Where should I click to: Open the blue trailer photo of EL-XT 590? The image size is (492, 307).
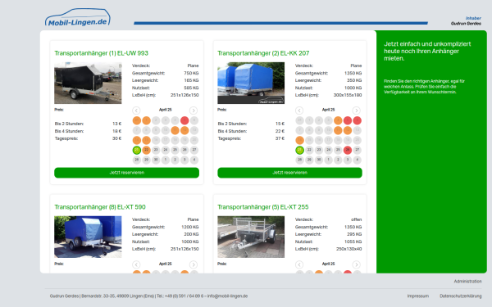click(88, 237)
